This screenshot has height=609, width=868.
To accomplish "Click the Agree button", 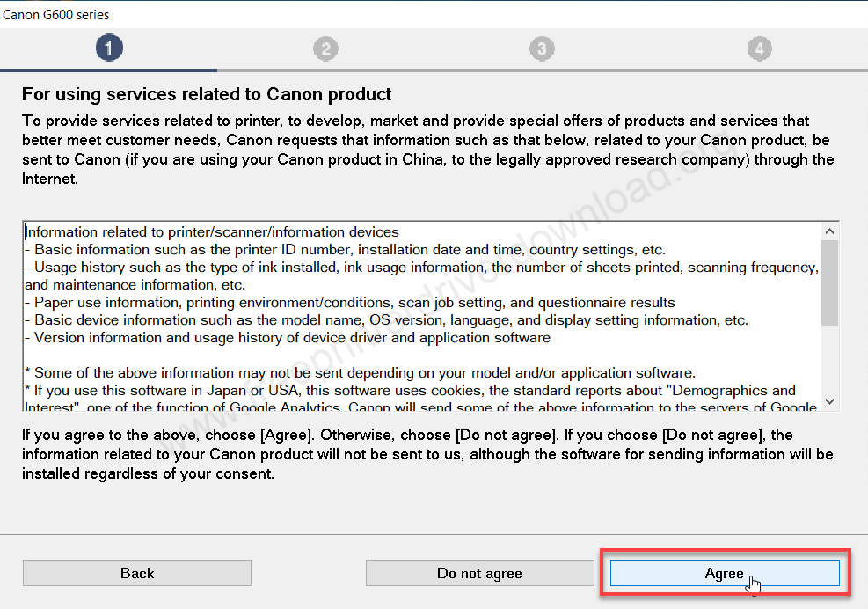I will [725, 573].
